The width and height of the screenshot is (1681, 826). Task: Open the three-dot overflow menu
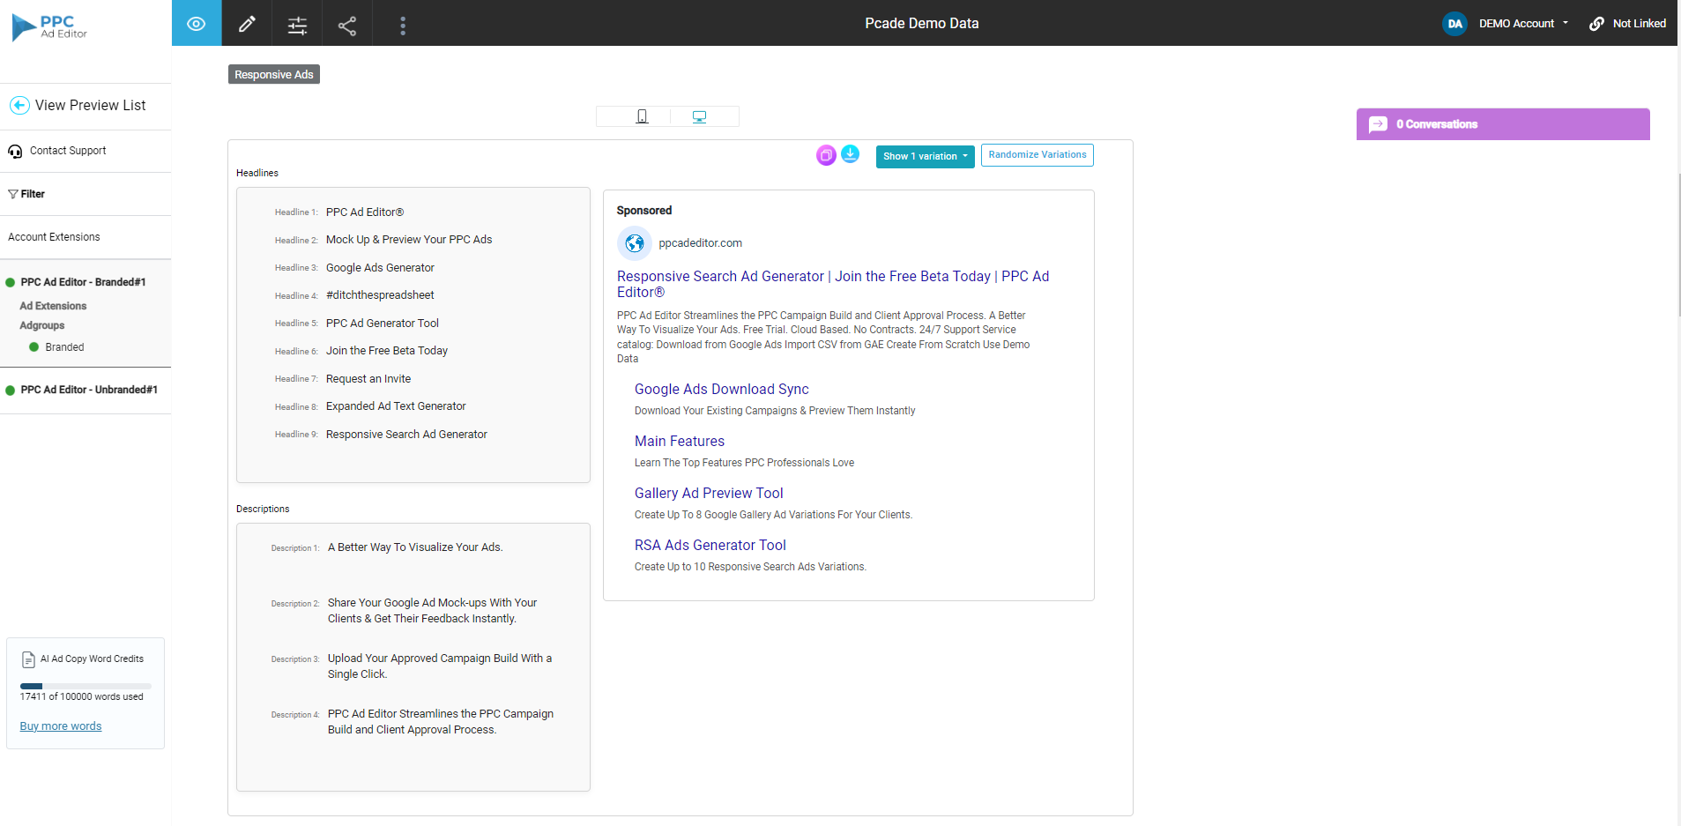(x=402, y=23)
